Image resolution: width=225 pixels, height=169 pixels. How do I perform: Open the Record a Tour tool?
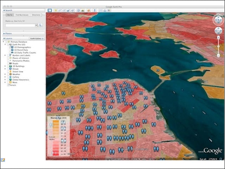tap(73, 10)
